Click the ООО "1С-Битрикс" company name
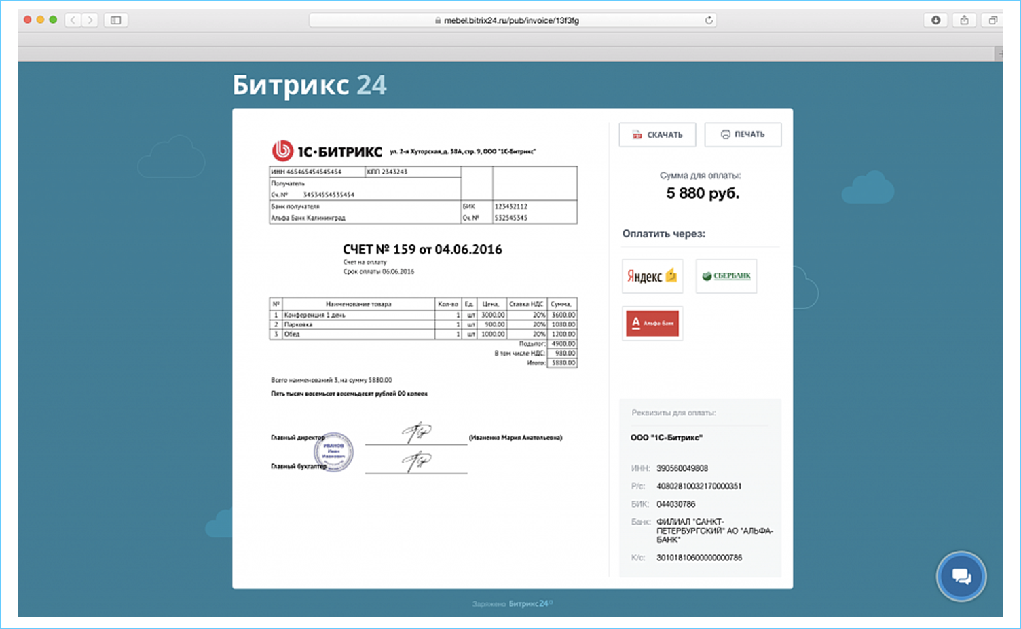 pyautogui.click(x=667, y=438)
